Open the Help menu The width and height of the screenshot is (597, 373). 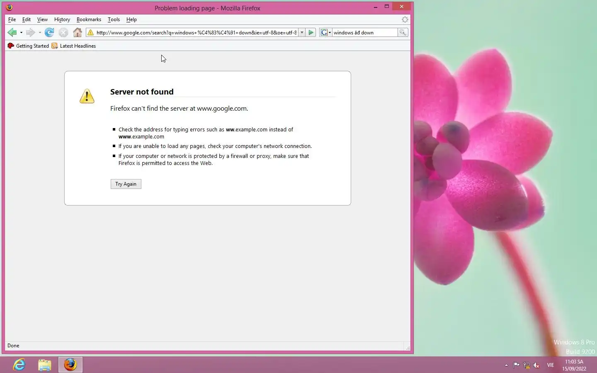pos(131,19)
